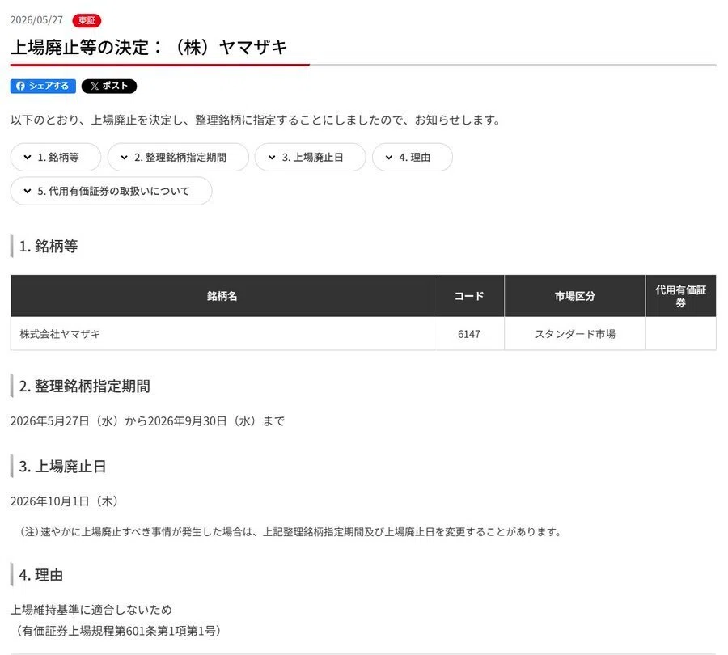Jump to 2. 整理銘柄指定期間 anchor

178,158
